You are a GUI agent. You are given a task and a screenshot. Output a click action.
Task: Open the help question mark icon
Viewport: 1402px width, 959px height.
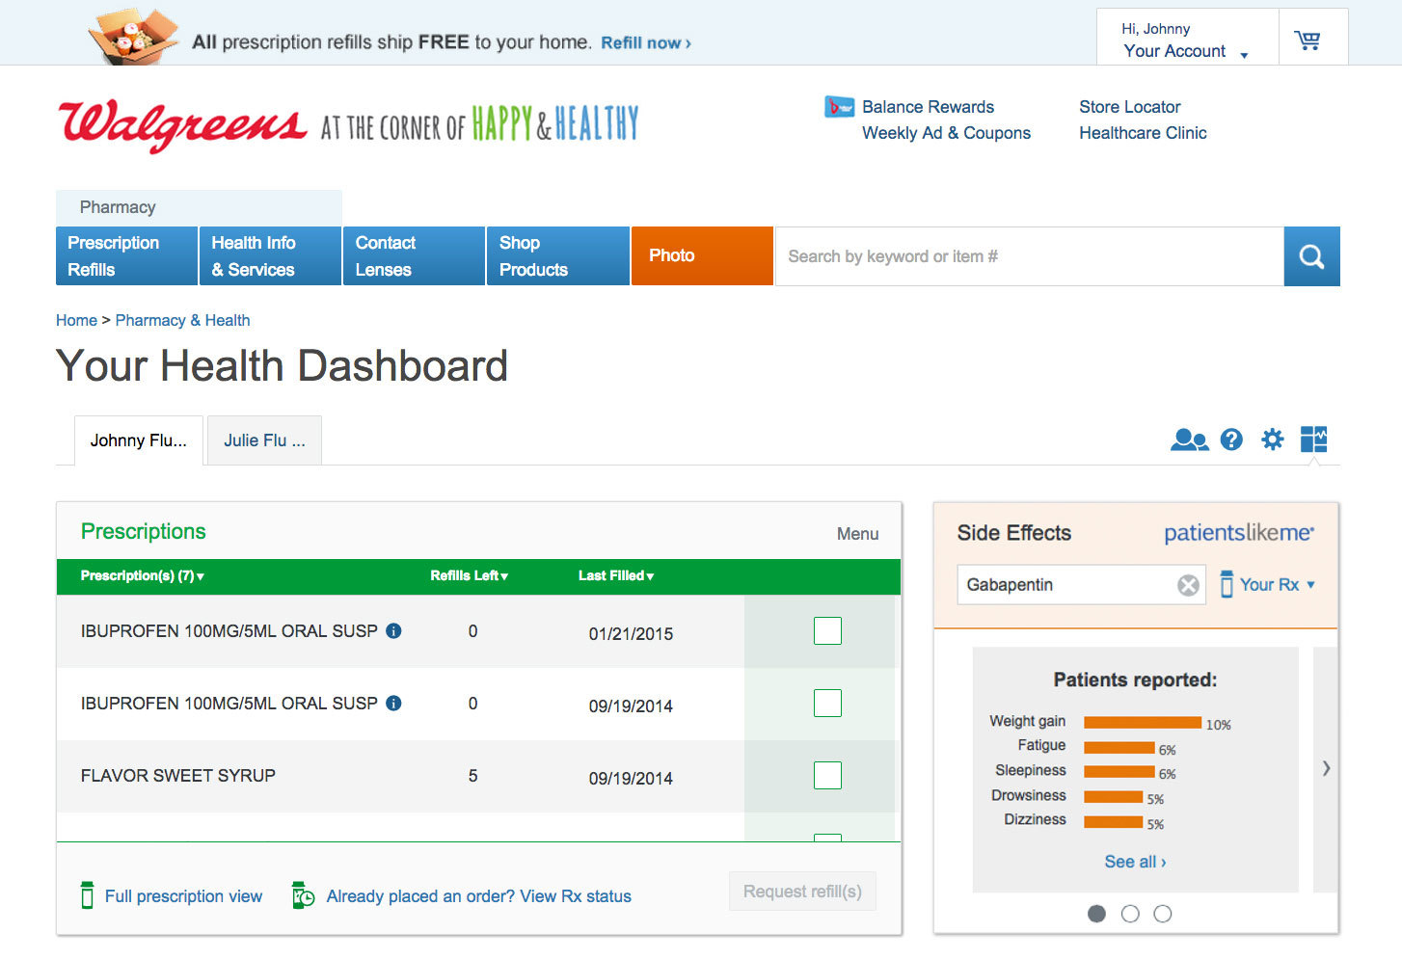pos(1231,440)
